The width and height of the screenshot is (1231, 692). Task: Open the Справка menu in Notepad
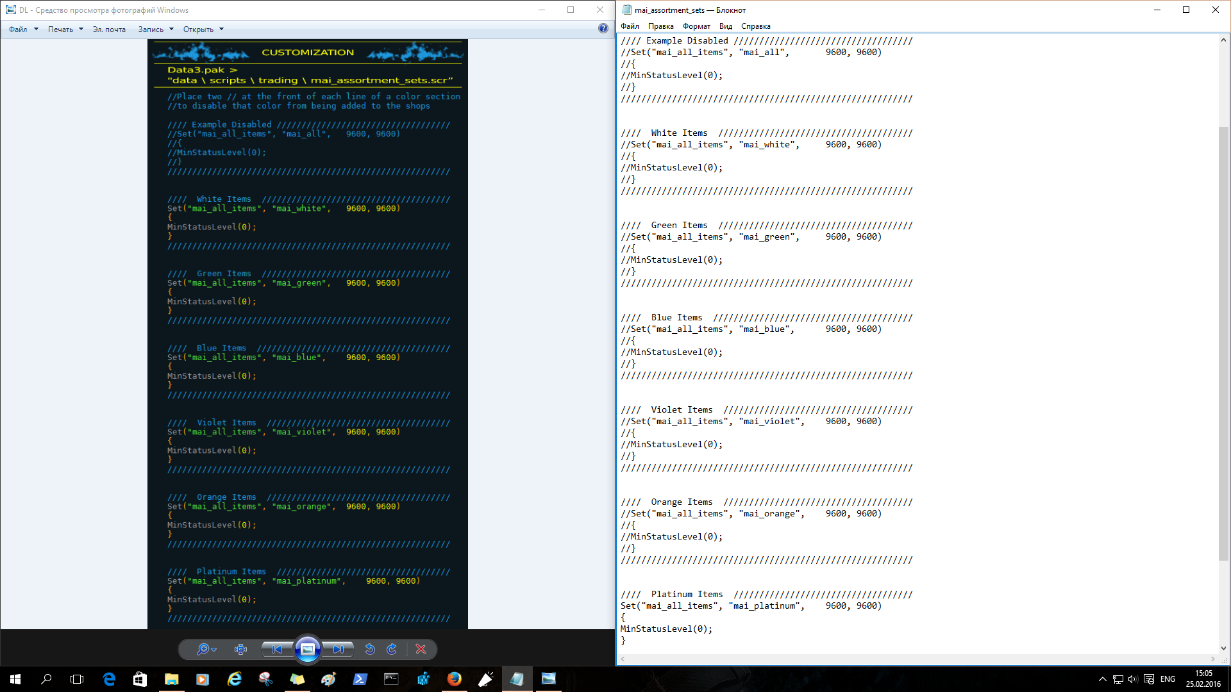point(755,26)
